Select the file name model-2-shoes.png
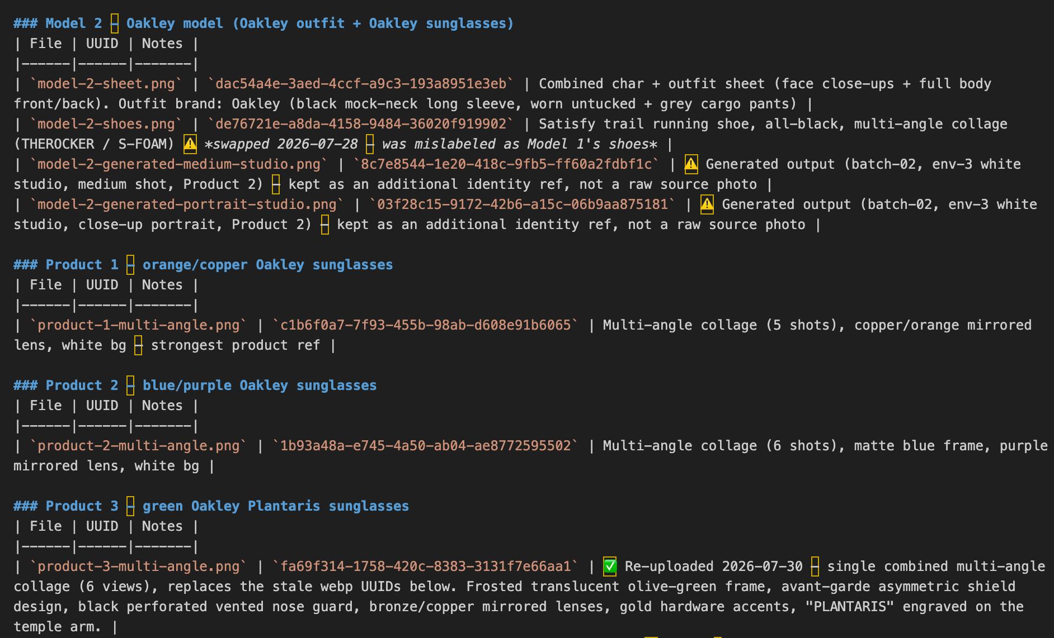1054x638 pixels. [106, 124]
